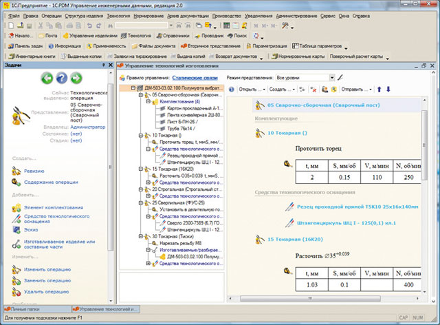Open the Производство menu
Screen dimensions: 440x325
click(x=226, y=16)
